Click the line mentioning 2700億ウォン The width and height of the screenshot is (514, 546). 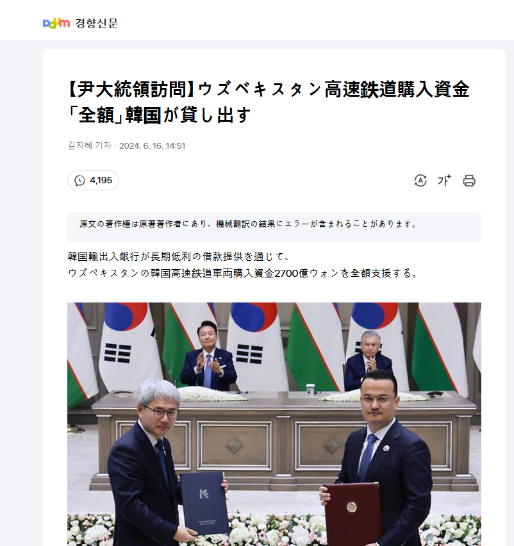coord(243,274)
